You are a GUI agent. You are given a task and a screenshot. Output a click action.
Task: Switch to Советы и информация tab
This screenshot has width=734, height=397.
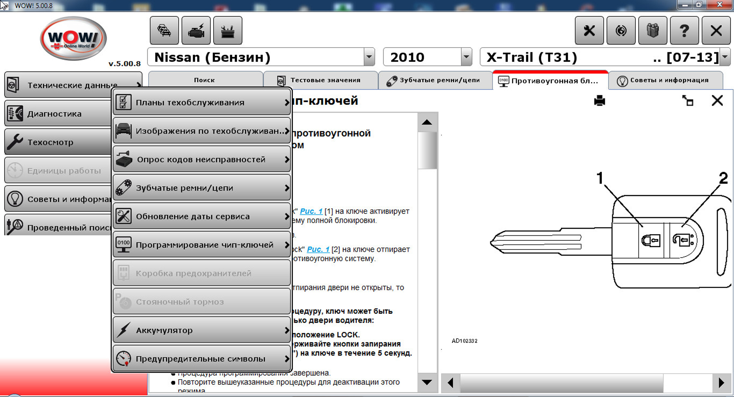pos(665,80)
